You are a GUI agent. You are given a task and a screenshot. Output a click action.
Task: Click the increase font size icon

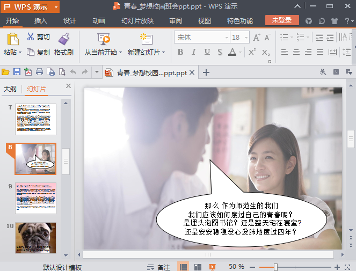(x=256, y=38)
